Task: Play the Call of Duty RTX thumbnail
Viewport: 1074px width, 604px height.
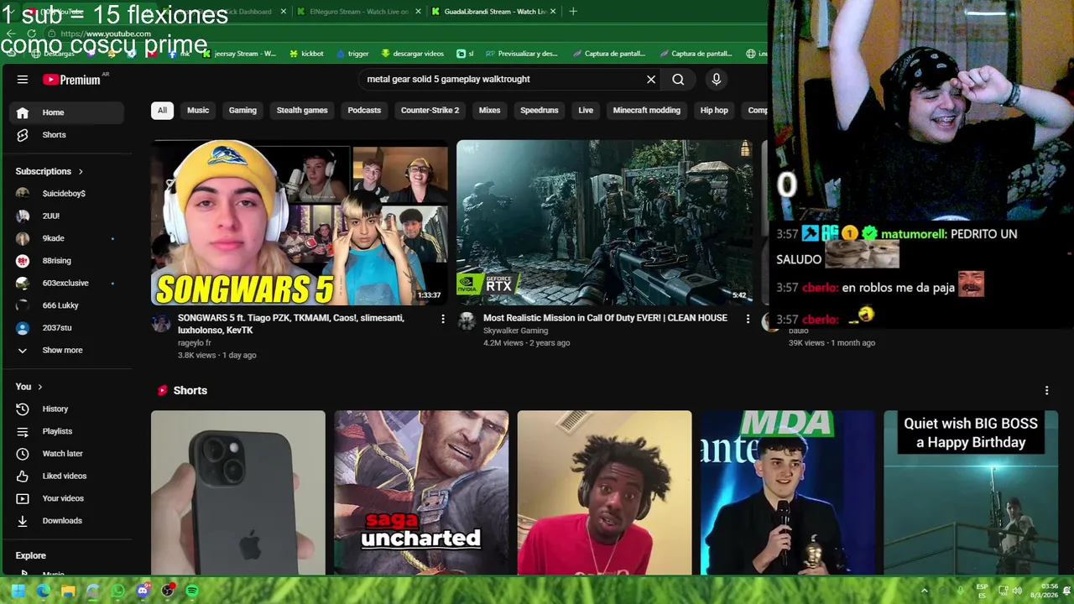Action: pos(604,223)
